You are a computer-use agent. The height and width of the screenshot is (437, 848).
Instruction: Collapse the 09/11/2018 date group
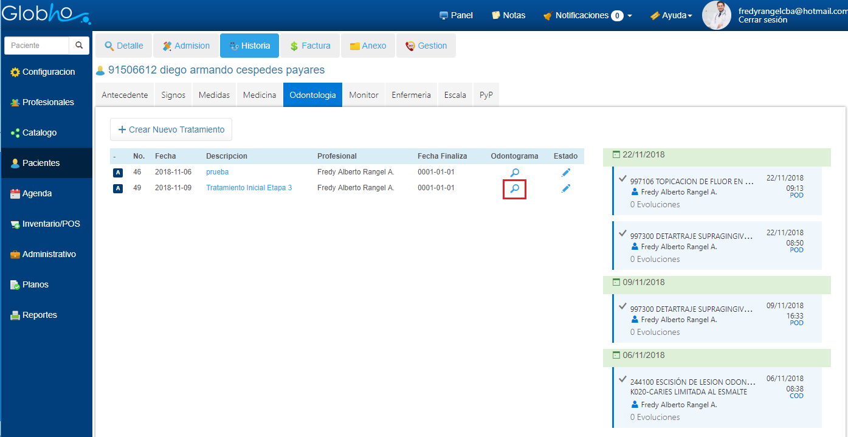(x=616, y=283)
